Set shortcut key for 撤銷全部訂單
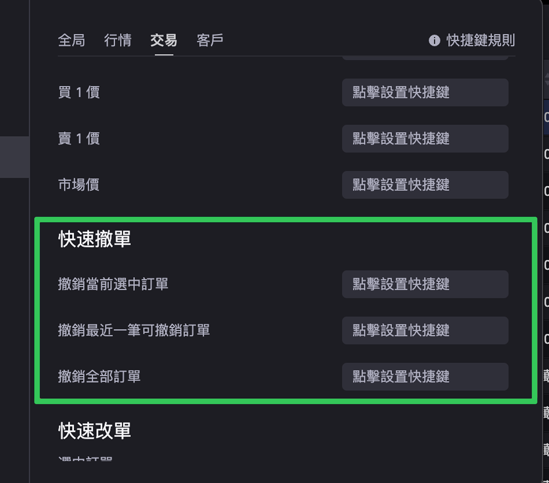Image resolution: width=549 pixels, height=483 pixels. (x=425, y=377)
